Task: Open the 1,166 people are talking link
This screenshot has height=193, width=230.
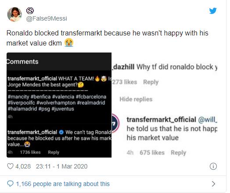Action: [x=63, y=184]
